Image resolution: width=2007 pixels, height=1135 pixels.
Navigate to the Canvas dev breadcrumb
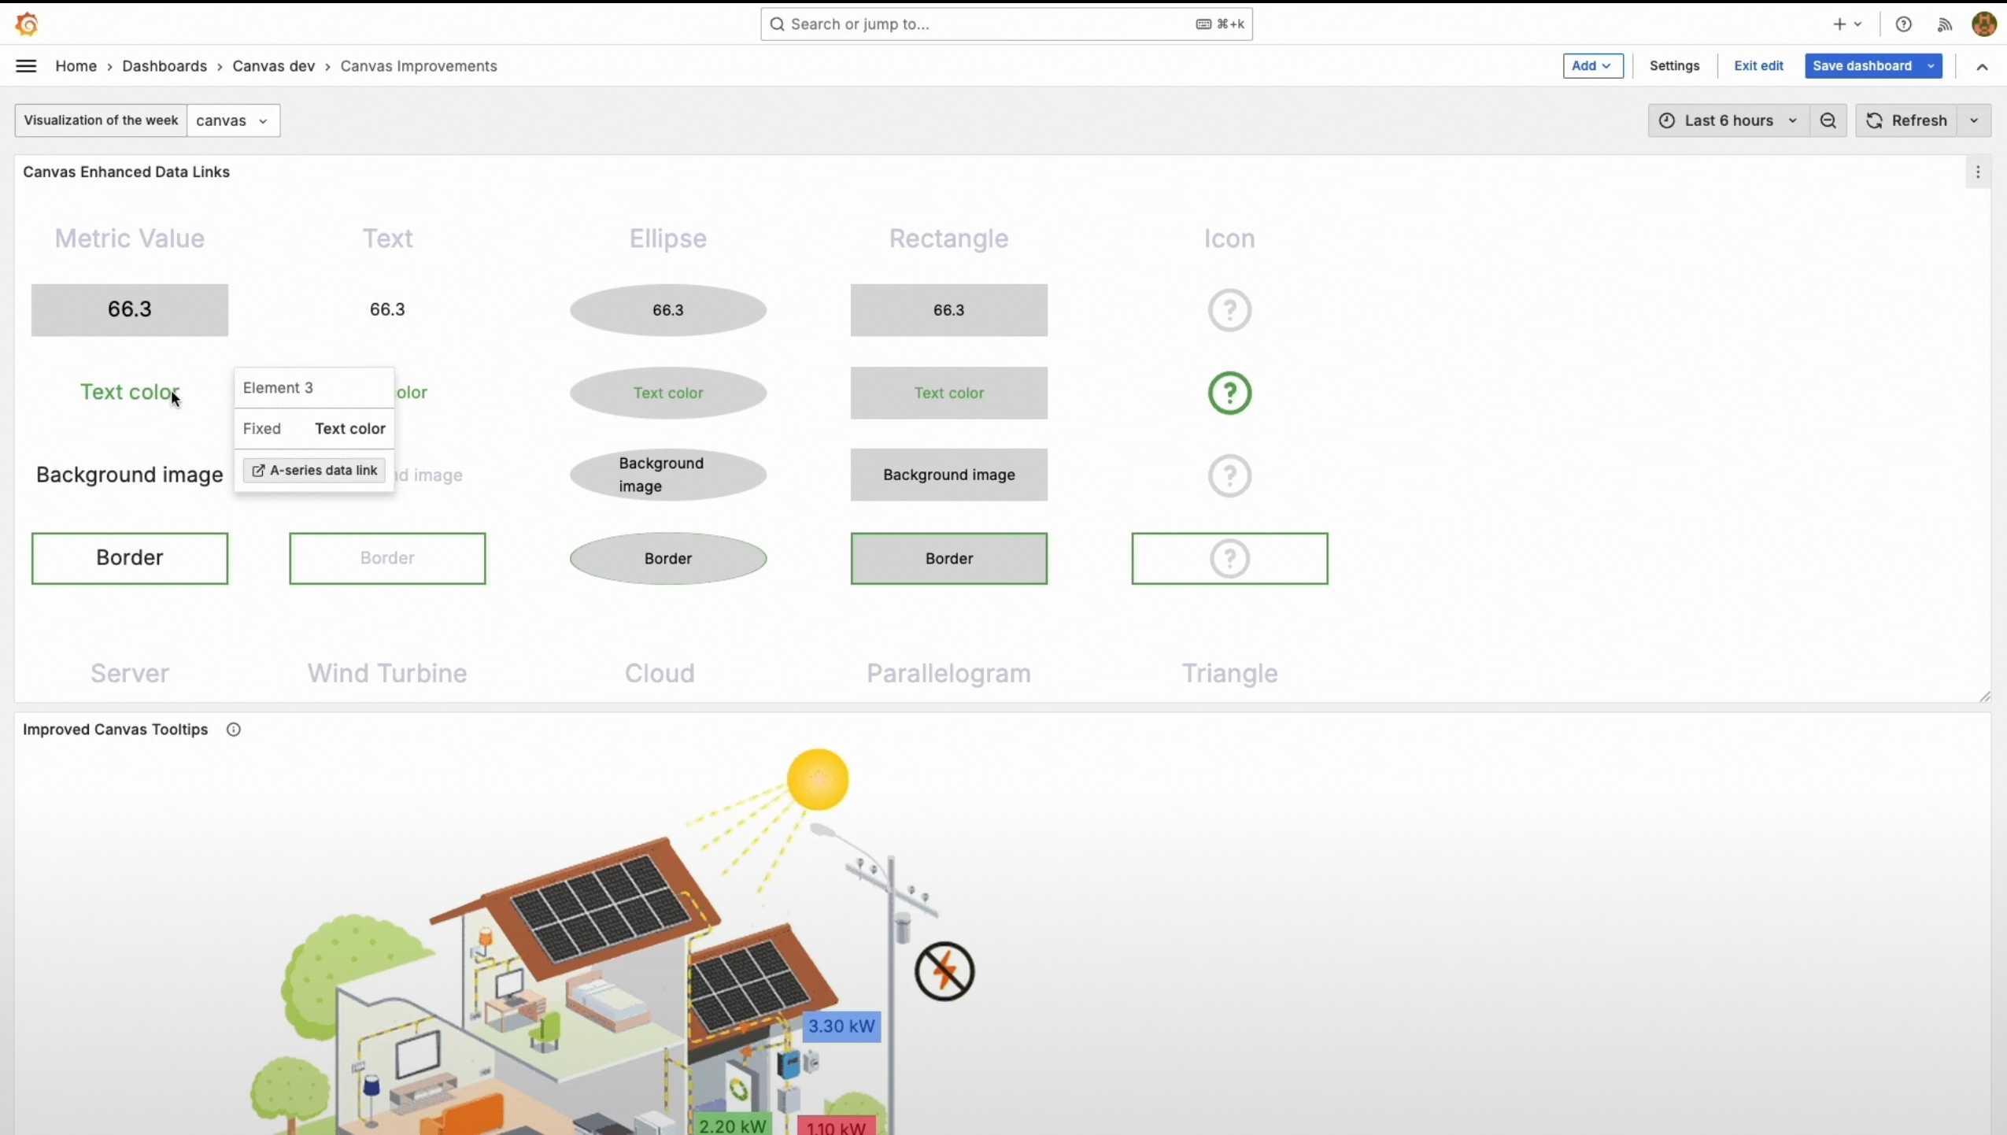coord(273,66)
